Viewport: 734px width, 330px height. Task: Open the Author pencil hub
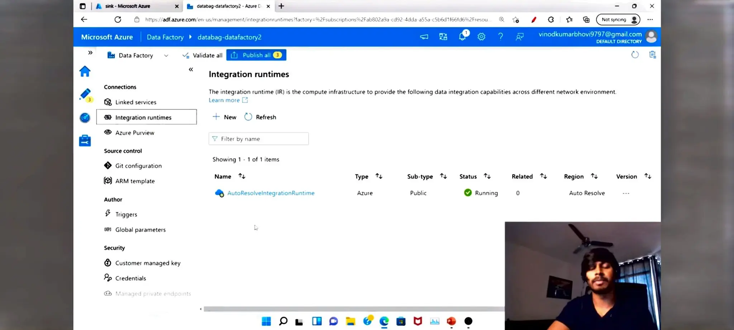coord(85,94)
